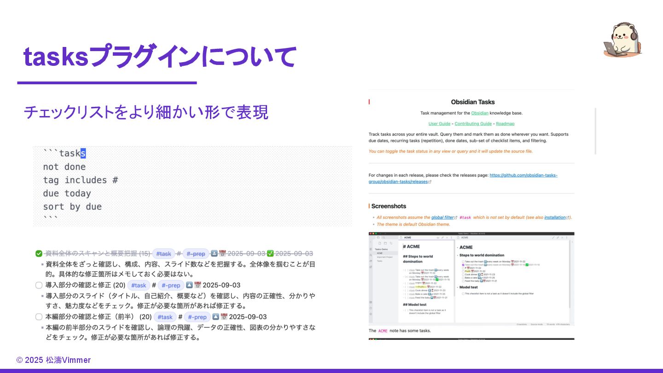Click the due-date calendar icon on the struck-through row
Viewport: 663px width, 373px height.
(x=222, y=253)
